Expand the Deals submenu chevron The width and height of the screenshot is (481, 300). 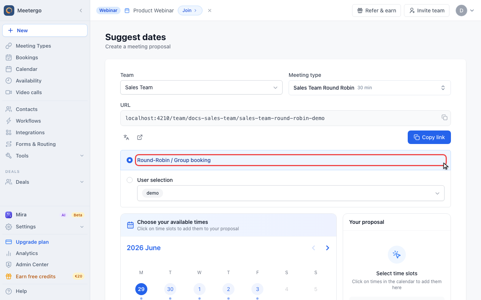[x=82, y=182]
